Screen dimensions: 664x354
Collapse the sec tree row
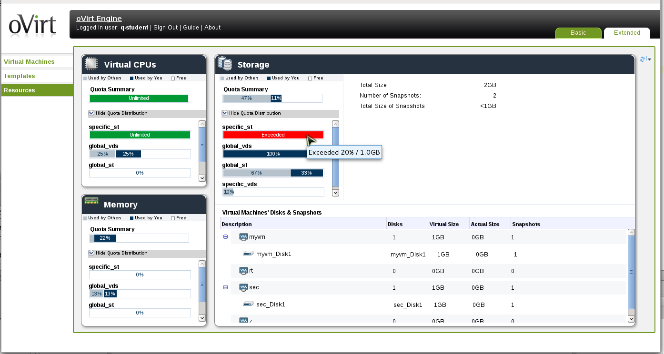click(226, 287)
